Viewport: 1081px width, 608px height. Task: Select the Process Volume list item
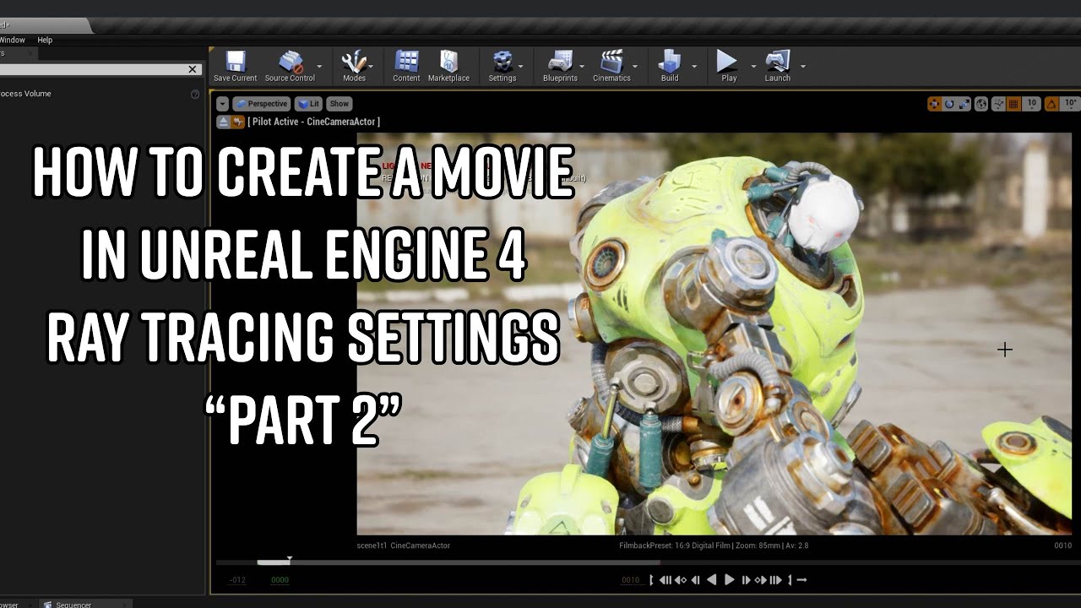point(25,94)
